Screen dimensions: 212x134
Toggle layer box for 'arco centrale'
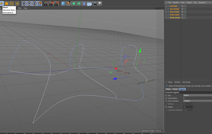pyautogui.click(x=182, y=9)
